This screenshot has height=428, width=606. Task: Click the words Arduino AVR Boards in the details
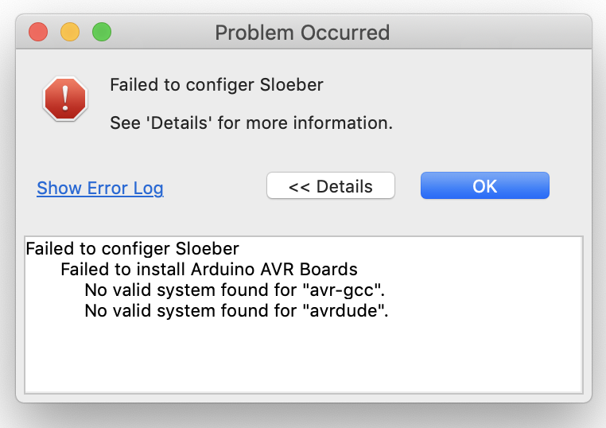tap(274, 270)
